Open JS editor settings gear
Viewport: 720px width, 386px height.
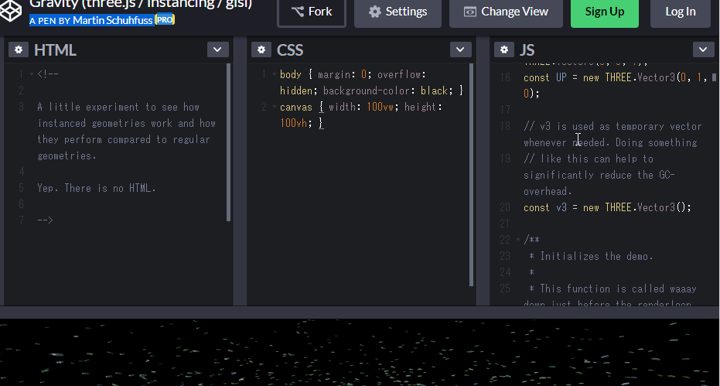click(504, 50)
